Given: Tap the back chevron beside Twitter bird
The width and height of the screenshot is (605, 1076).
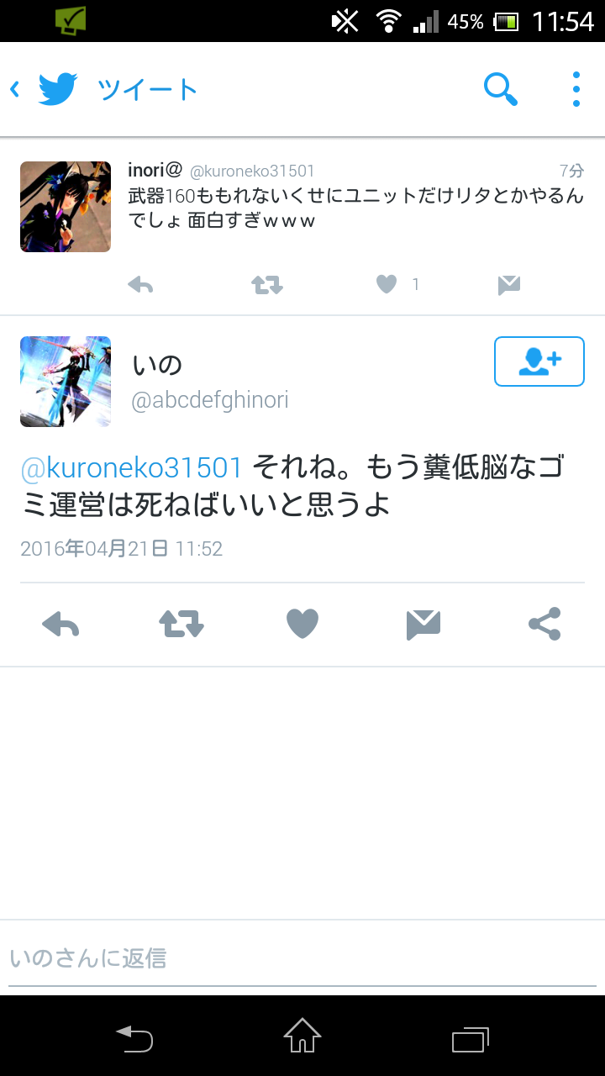Looking at the screenshot, I should point(14,89).
